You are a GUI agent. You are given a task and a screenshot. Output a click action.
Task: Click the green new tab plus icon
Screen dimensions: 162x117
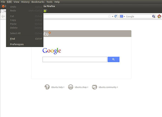[x=45, y=11]
